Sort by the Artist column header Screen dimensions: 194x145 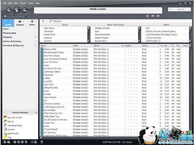pyautogui.click(x=83, y=46)
